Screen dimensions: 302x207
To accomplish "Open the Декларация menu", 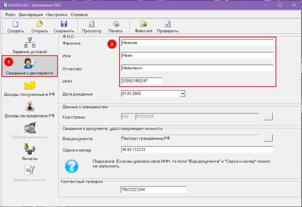I will 31,14.
